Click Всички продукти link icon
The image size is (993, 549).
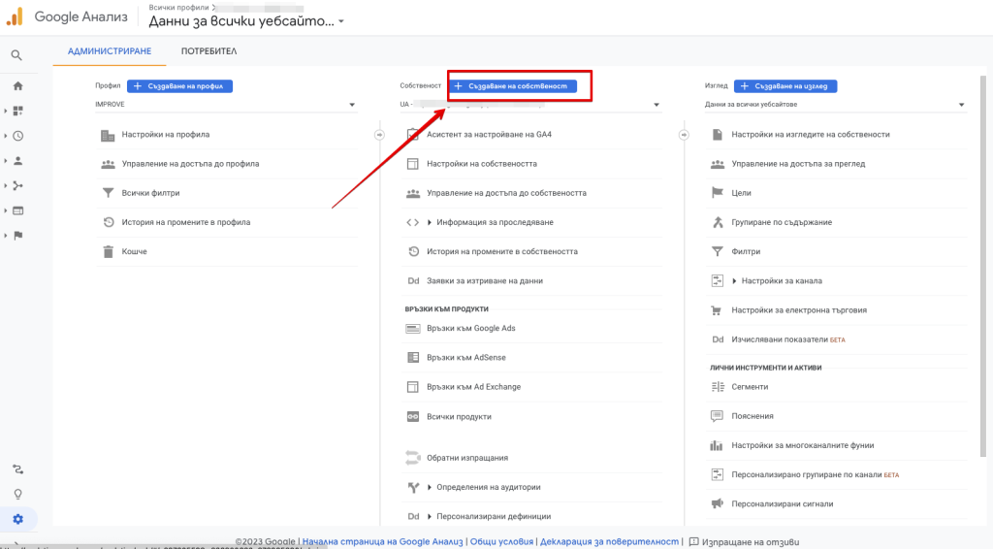(413, 417)
